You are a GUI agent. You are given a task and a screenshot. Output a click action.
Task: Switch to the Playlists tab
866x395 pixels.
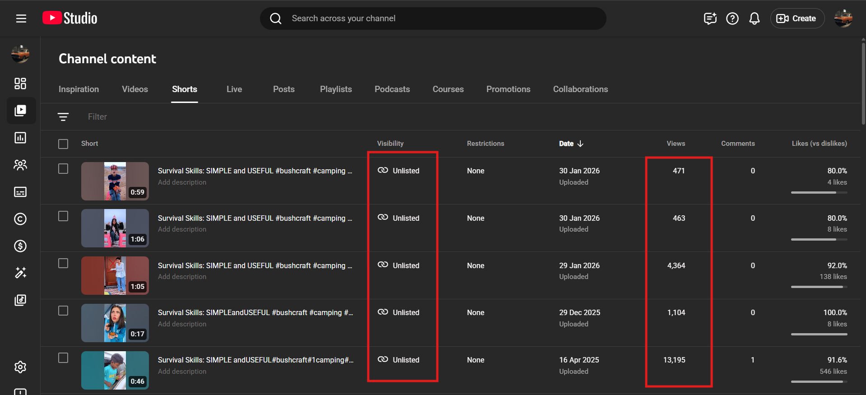[x=336, y=89]
